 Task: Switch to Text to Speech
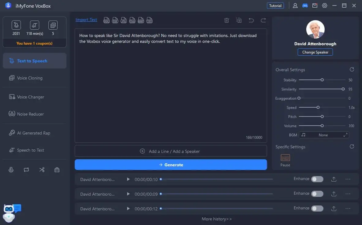[x=35, y=61]
